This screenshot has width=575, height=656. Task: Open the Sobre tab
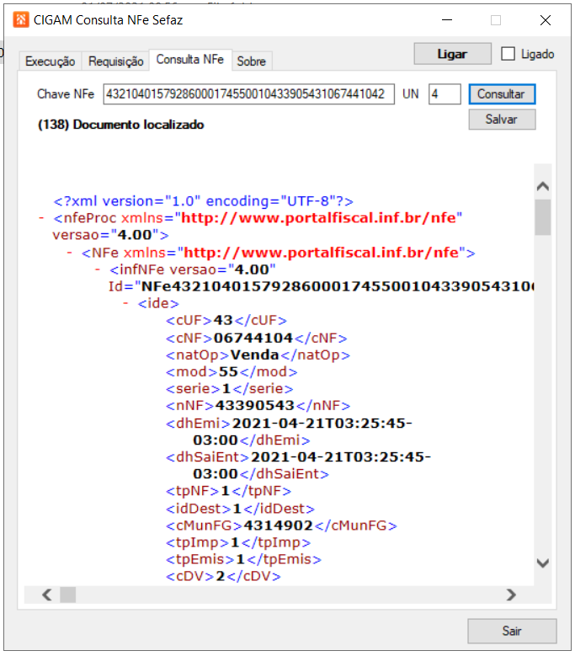(252, 61)
